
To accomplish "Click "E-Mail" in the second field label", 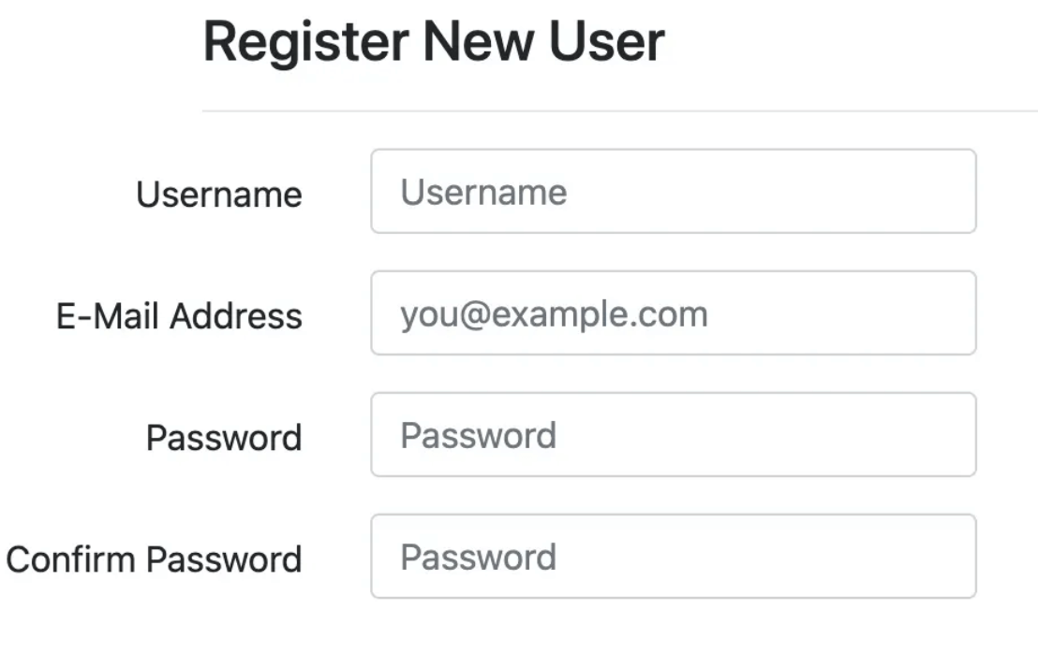I will point(110,316).
